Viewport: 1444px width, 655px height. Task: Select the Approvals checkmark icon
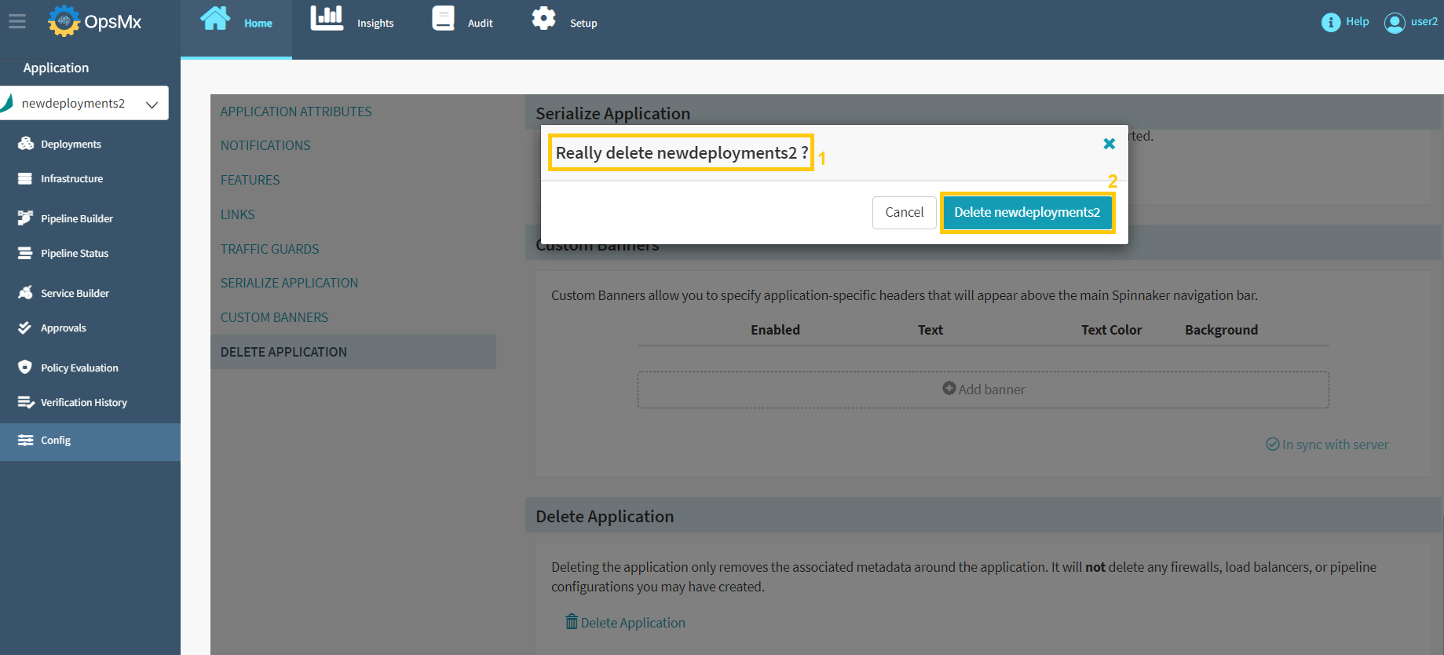pos(25,328)
